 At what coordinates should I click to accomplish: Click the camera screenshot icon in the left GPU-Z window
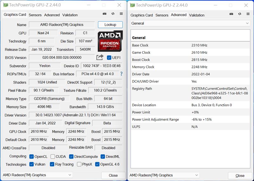tap(104, 14)
